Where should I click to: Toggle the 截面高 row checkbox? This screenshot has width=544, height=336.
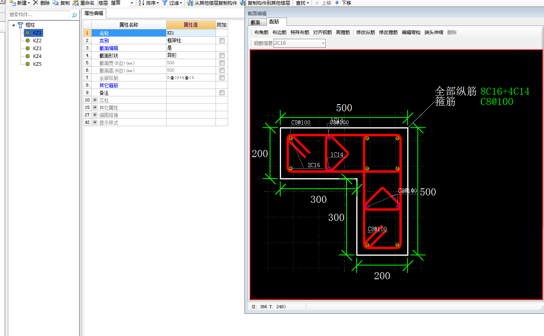tap(222, 70)
